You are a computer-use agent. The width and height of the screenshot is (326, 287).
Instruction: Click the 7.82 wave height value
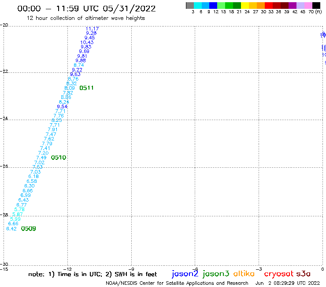(x=68, y=93)
